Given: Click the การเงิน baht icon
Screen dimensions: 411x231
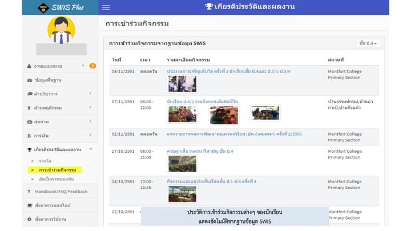Looking at the screenshot, I should point(29,136).
